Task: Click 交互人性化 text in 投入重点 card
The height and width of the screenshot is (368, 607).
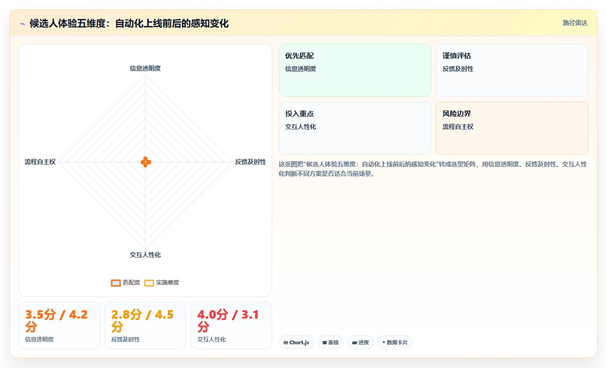Action: coord(300,127)
